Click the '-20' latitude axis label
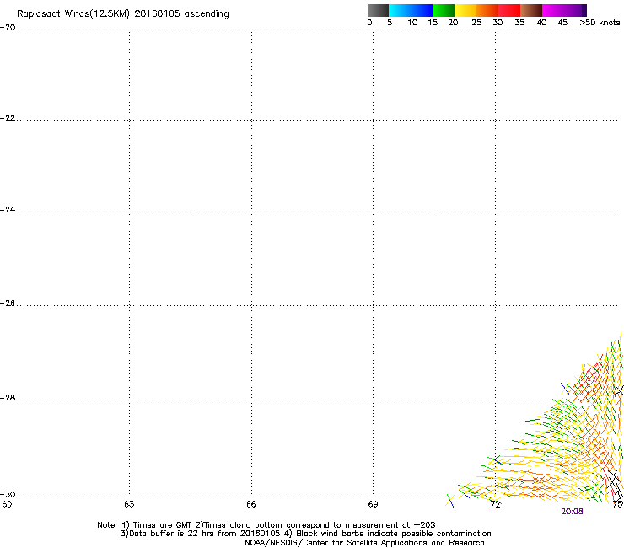624x548 pixels. coord(8,28)
